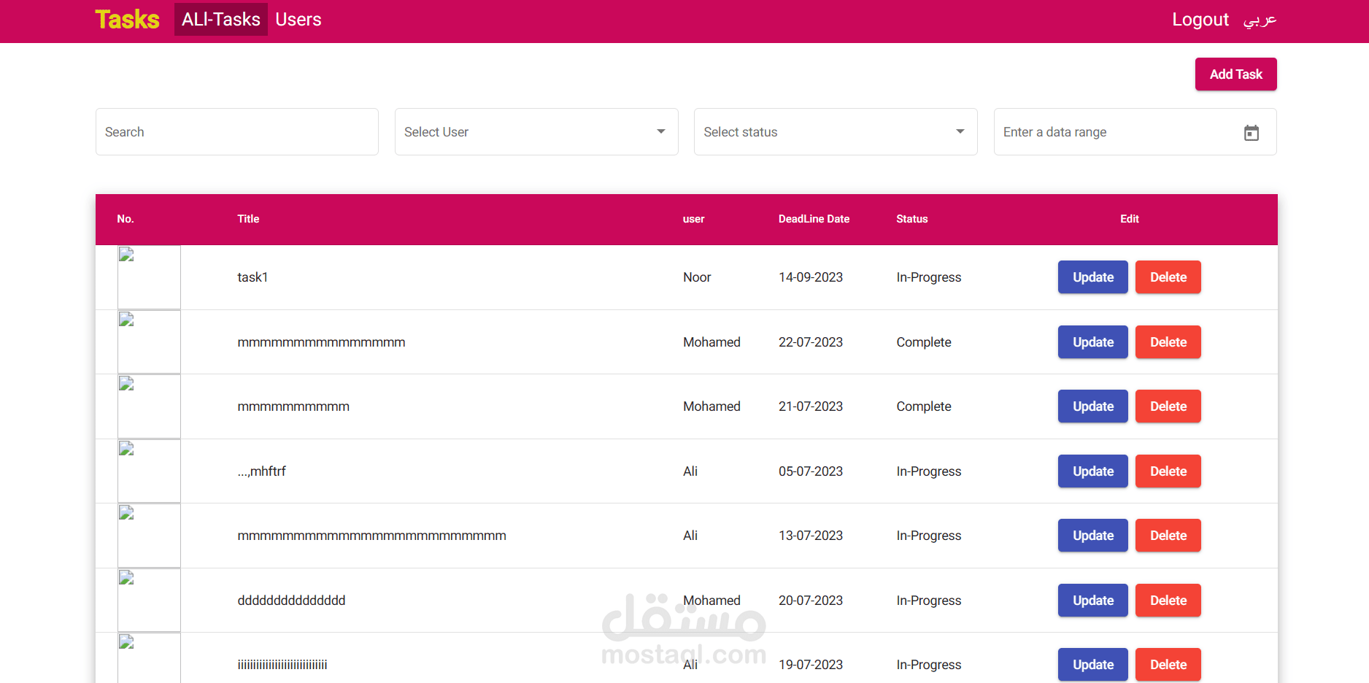
Task: Open the date picker calendar icon
Action: tap(1252, 132)
